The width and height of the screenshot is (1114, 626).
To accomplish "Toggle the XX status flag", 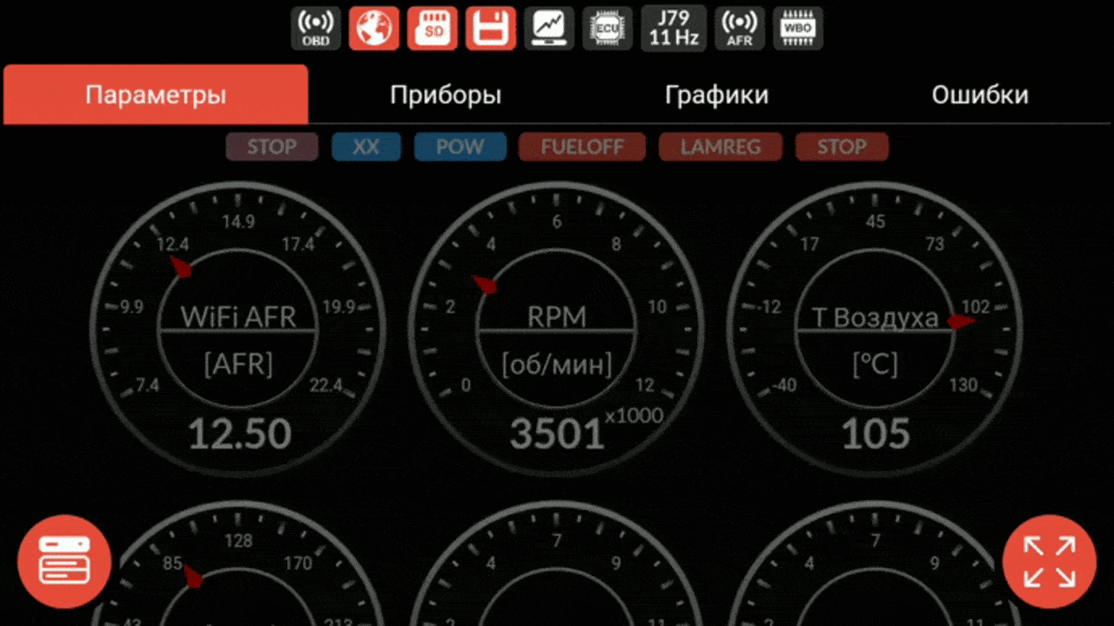I will pyautogui.click(x=366, y=147).
